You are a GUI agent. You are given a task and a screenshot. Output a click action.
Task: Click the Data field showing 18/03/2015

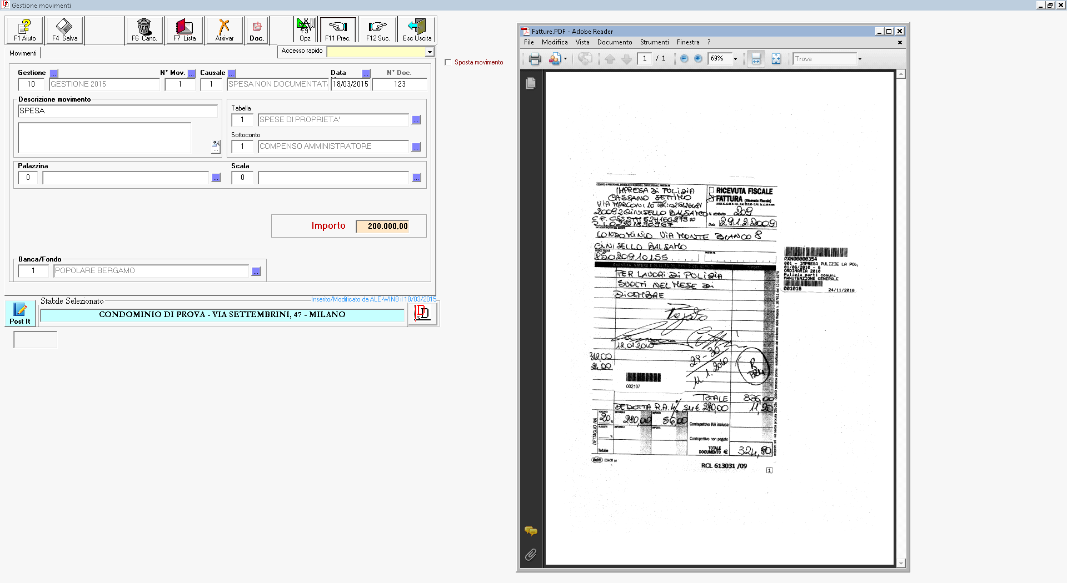tap(351, 84)
